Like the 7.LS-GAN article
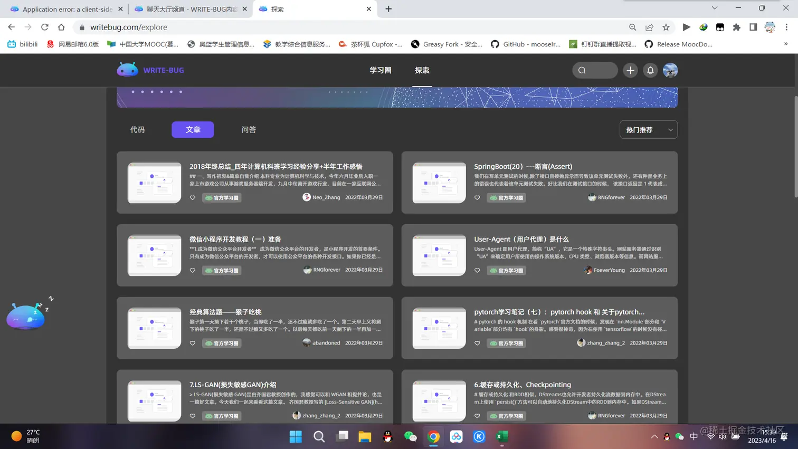The image size is (798, 449). [193, 416]
